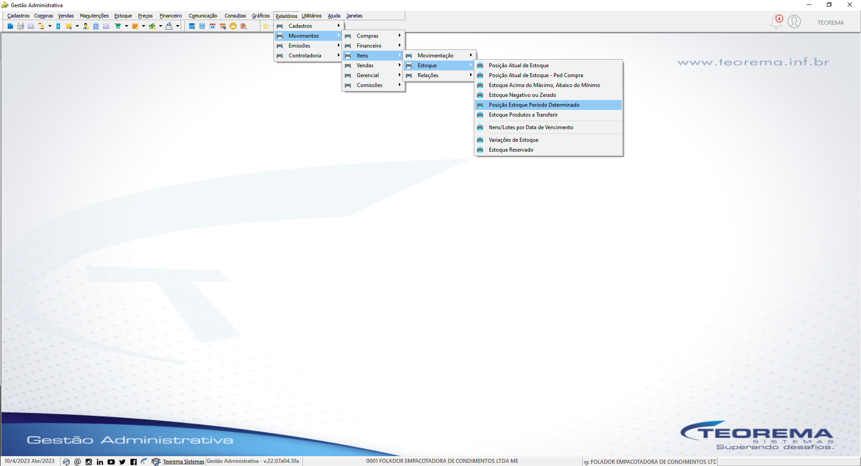
Task: Select Itens/Lotes por Data de Vencimento
Action: 549,127
